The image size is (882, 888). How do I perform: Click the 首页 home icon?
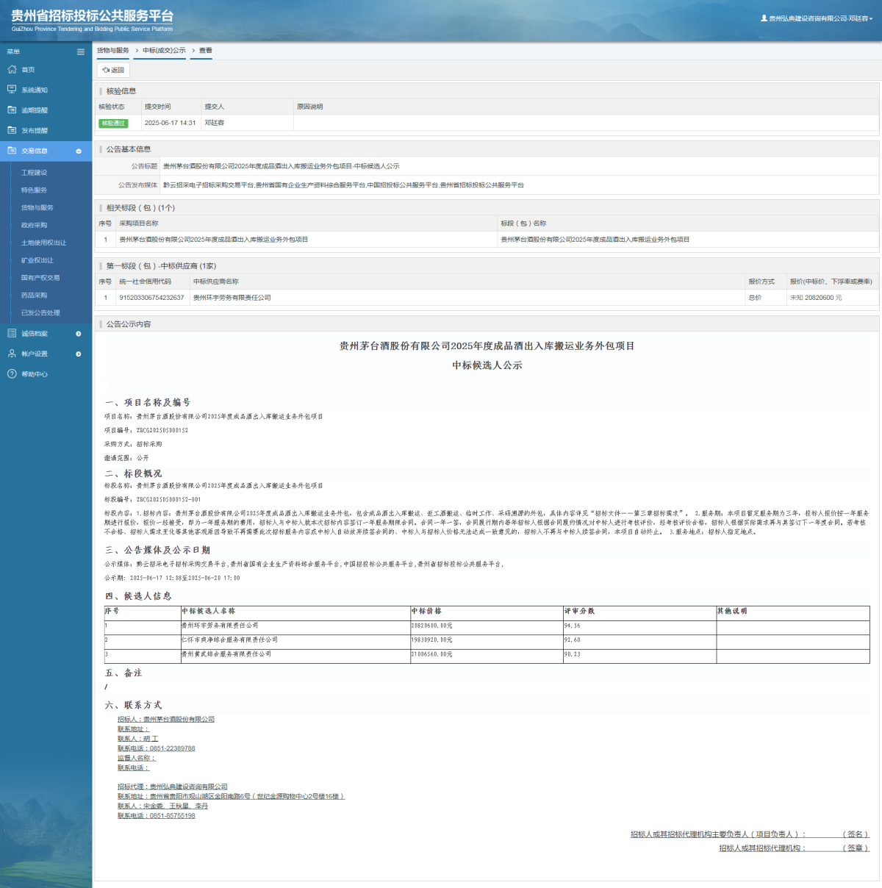point(12,69)
